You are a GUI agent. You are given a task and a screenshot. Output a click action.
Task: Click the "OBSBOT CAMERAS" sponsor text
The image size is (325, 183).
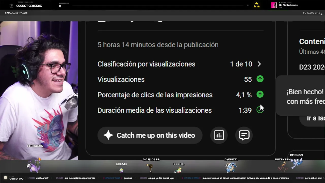[29, 6]
